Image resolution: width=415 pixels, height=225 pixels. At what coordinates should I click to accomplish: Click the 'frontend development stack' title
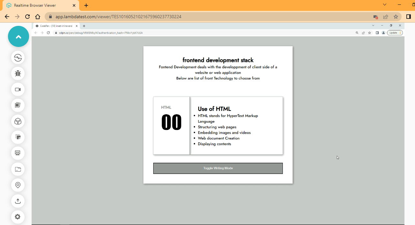pyautogui.click(x=218, y=60)
